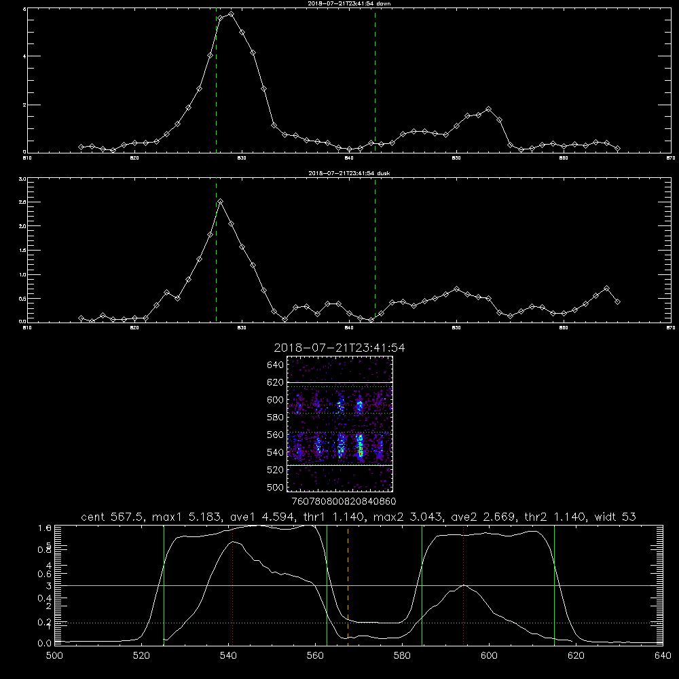Click the '580' label on bottom plot x-axis
Viewport: 679px width, 679px height.
point(402,656)
